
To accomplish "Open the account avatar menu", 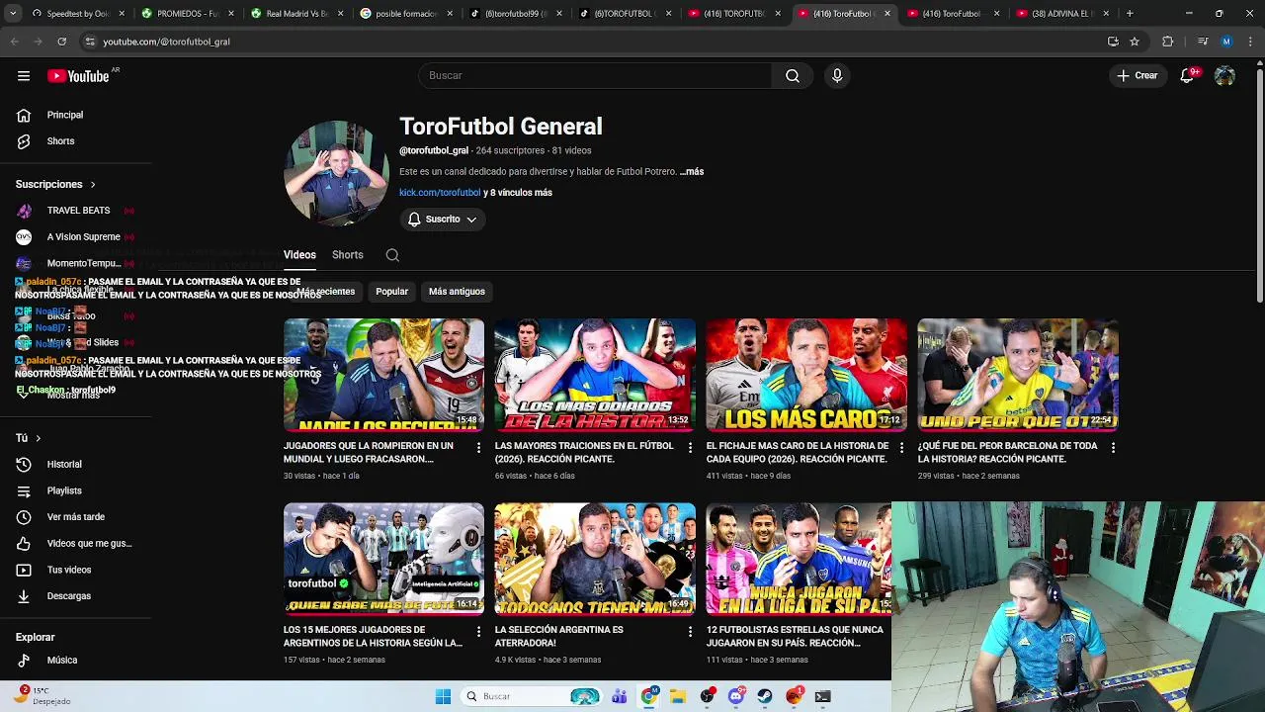I will coord(1224,76).
